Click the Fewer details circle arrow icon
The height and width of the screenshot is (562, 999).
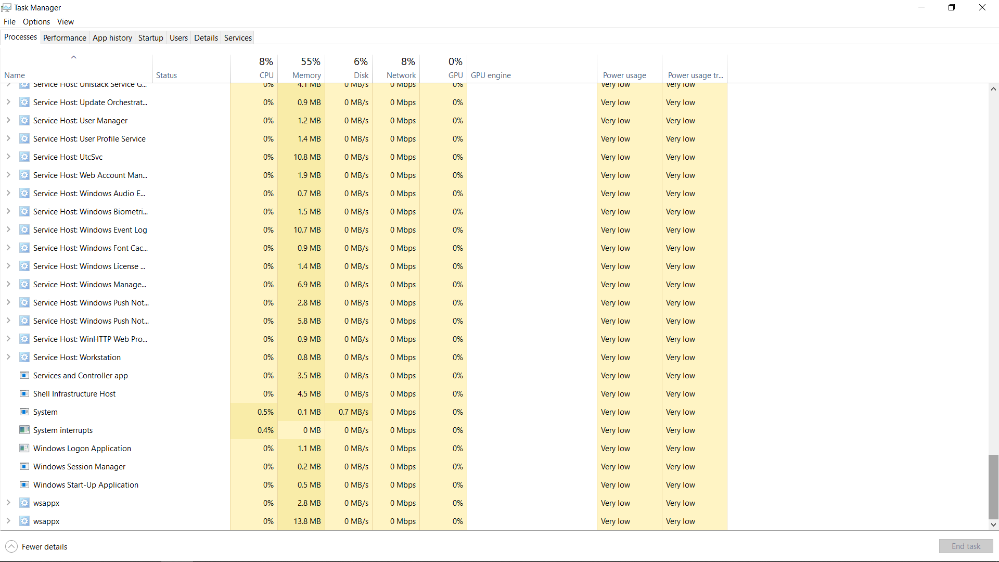[x=11, y=546]
